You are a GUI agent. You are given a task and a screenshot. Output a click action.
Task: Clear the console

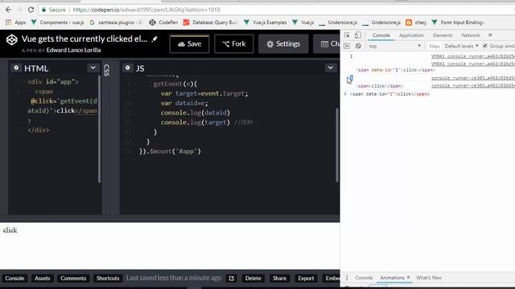[x=358, y=47]
